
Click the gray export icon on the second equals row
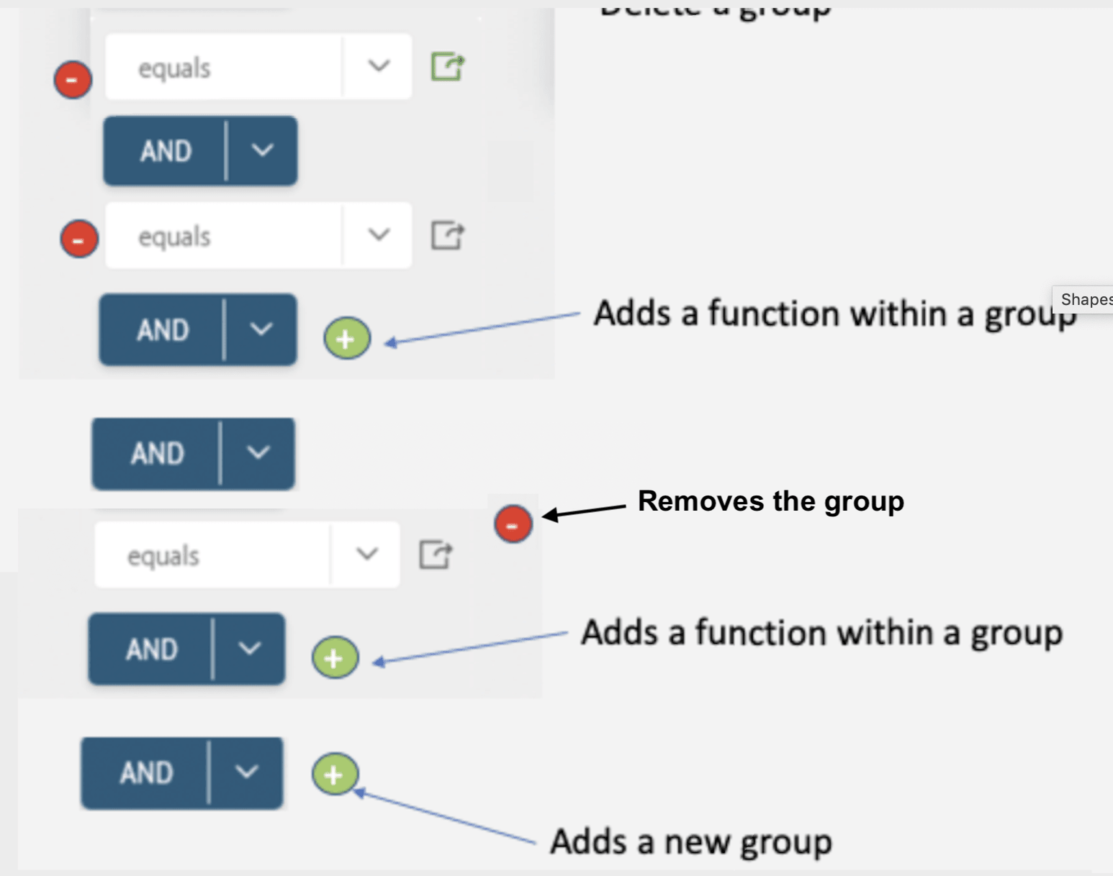pyautogui.click(x=448, y=235)
